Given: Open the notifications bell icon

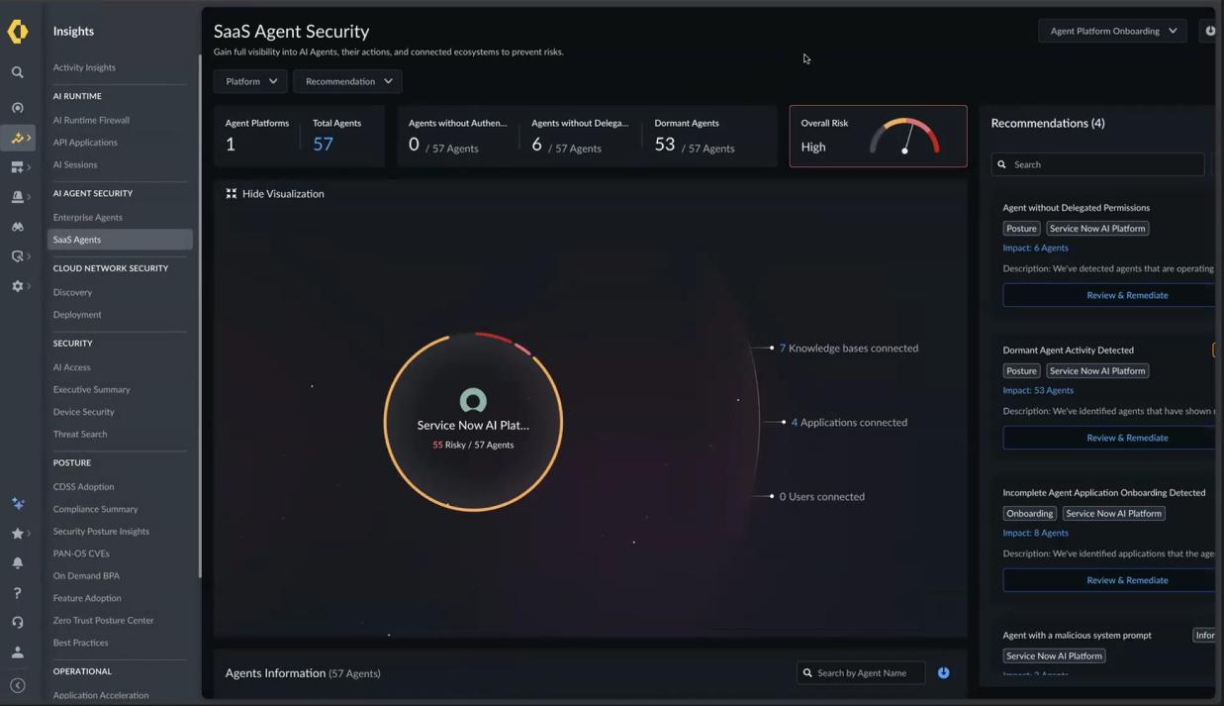Looking at the screenshot, I should click(18, 562).
